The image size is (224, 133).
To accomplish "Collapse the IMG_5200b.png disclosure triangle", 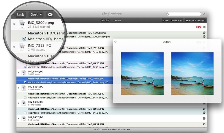I will click(14, 24).
